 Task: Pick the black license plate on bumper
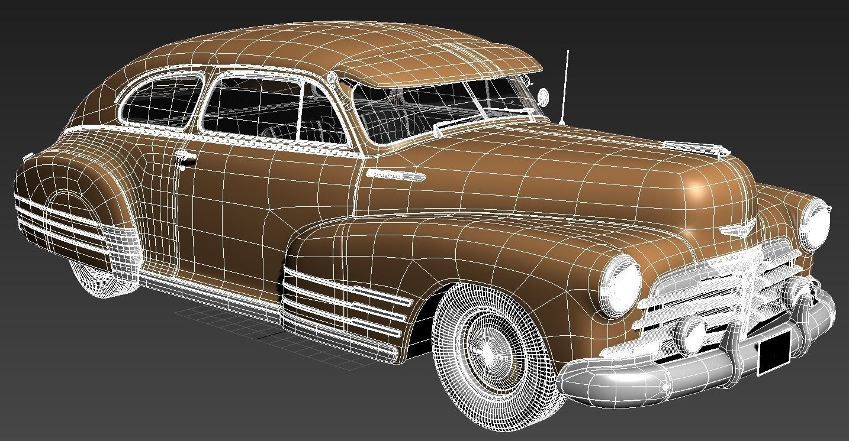pyautogui.click(x=774, y=353)
